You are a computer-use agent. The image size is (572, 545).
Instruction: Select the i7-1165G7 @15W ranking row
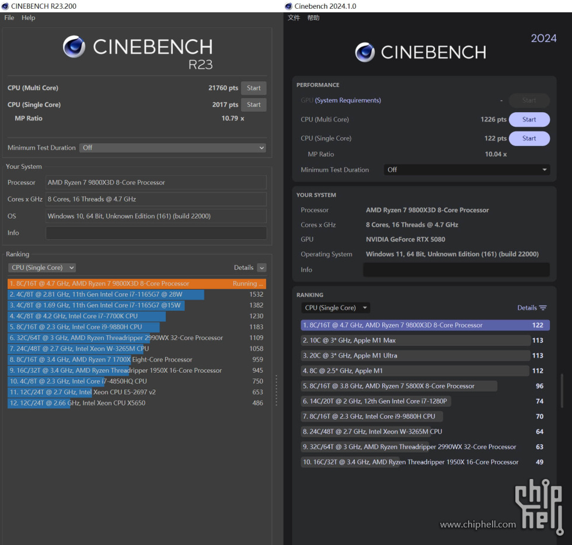137,305
